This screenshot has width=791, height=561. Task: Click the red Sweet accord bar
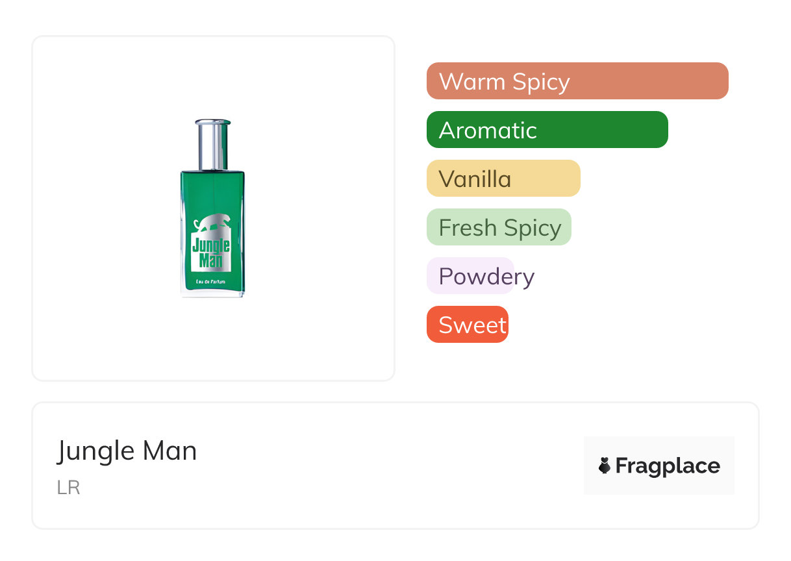467,325
